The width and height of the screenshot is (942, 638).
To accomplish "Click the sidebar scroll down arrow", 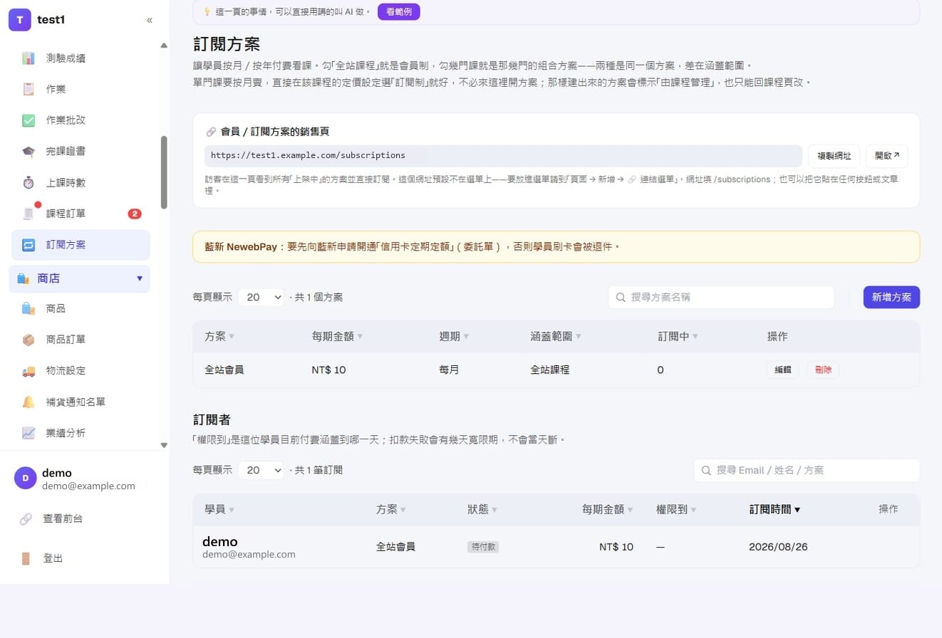I will [164, 445].
